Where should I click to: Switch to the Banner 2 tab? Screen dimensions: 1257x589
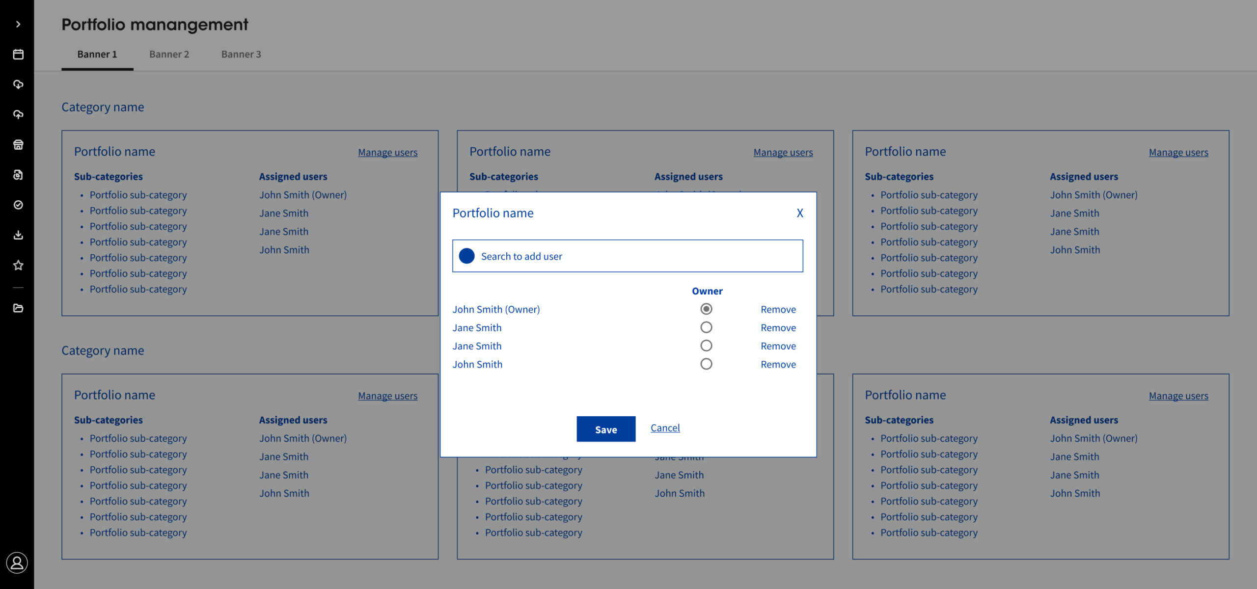tap(169, 54)
